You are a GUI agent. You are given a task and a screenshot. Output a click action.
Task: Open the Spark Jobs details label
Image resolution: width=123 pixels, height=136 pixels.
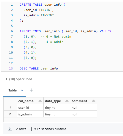21,79
